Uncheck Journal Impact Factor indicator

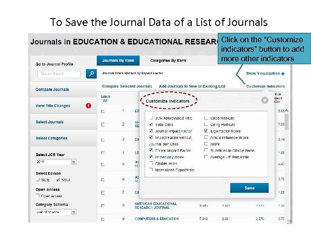tap(151, 131)
